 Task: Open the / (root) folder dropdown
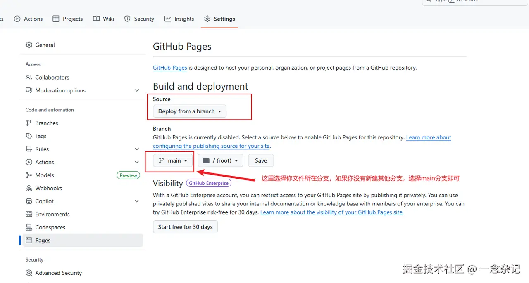(x=220, y=160)
